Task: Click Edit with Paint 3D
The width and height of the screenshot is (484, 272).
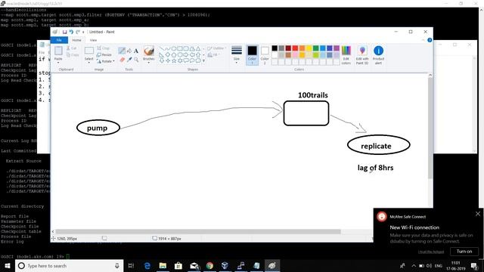Action: [362, 55]
